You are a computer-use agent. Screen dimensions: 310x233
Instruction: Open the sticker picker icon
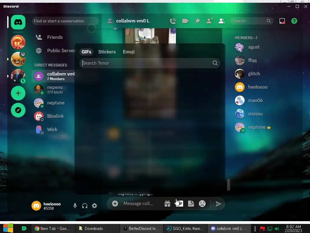pos(191,204)
